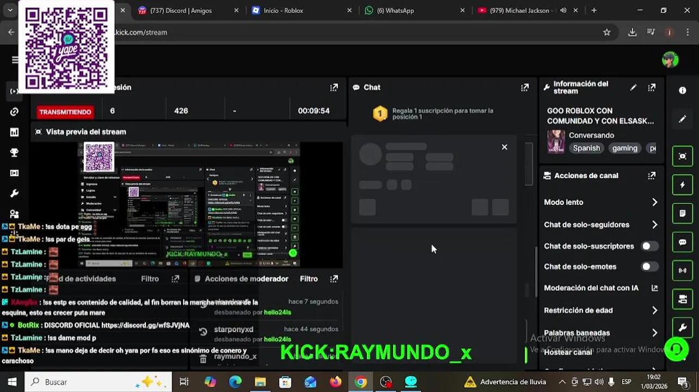The width and height of the screenshot is (699, 392).
Task: Enable Chat de solo-suscriptores toggle
Action: click(649, 246)
